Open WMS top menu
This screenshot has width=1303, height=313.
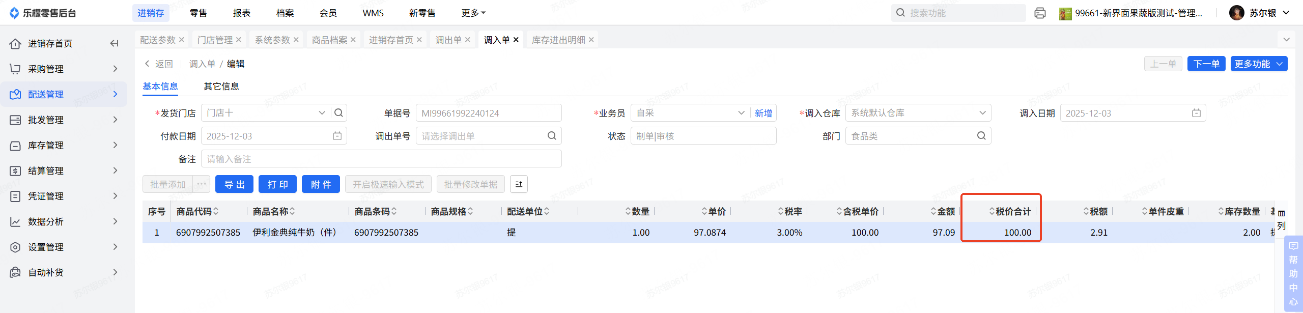click(x=373, y=13)
